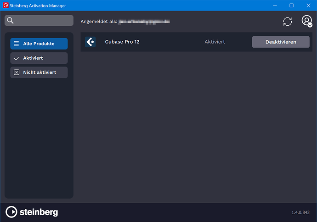
Task: Maximize the Activation Manager window
Action: click(x=291, y=6)
